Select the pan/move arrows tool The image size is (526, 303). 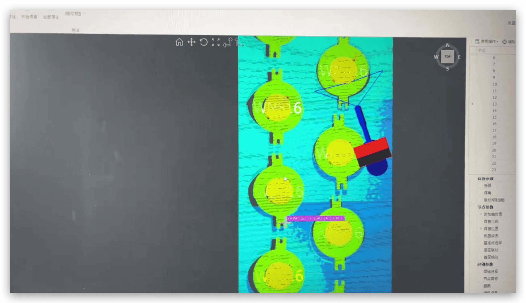191,42
